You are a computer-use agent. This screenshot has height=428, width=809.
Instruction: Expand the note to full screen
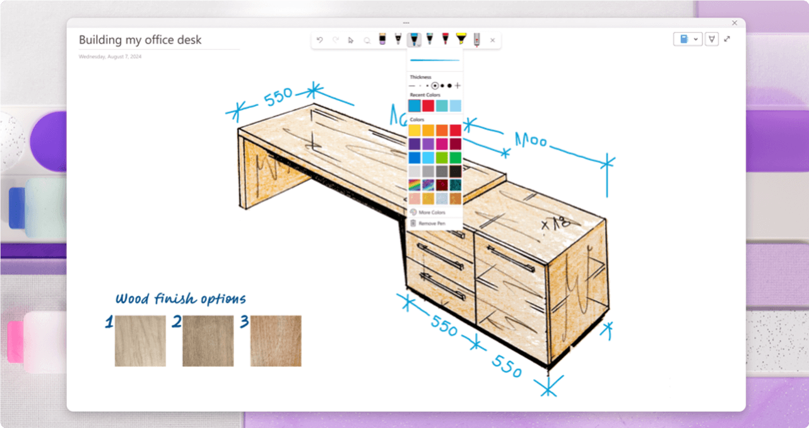pyautogui.click(x=727, y=39)
